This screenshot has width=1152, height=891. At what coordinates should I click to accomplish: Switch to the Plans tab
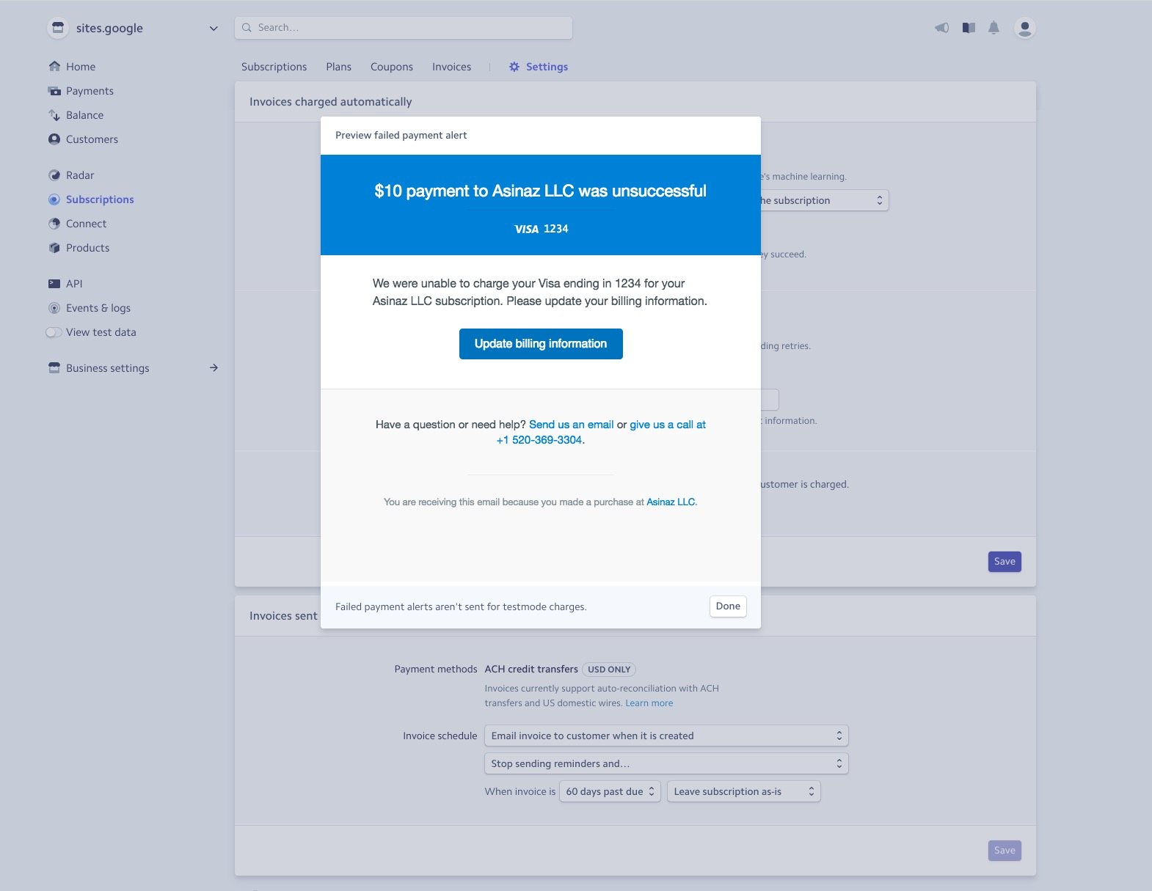coord(339,67)
